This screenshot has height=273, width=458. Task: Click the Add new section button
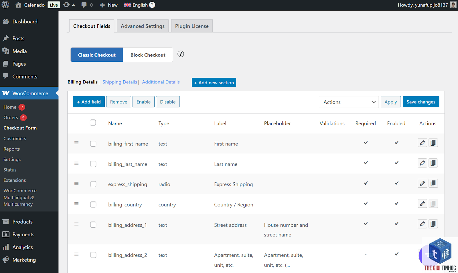[214, 82]
